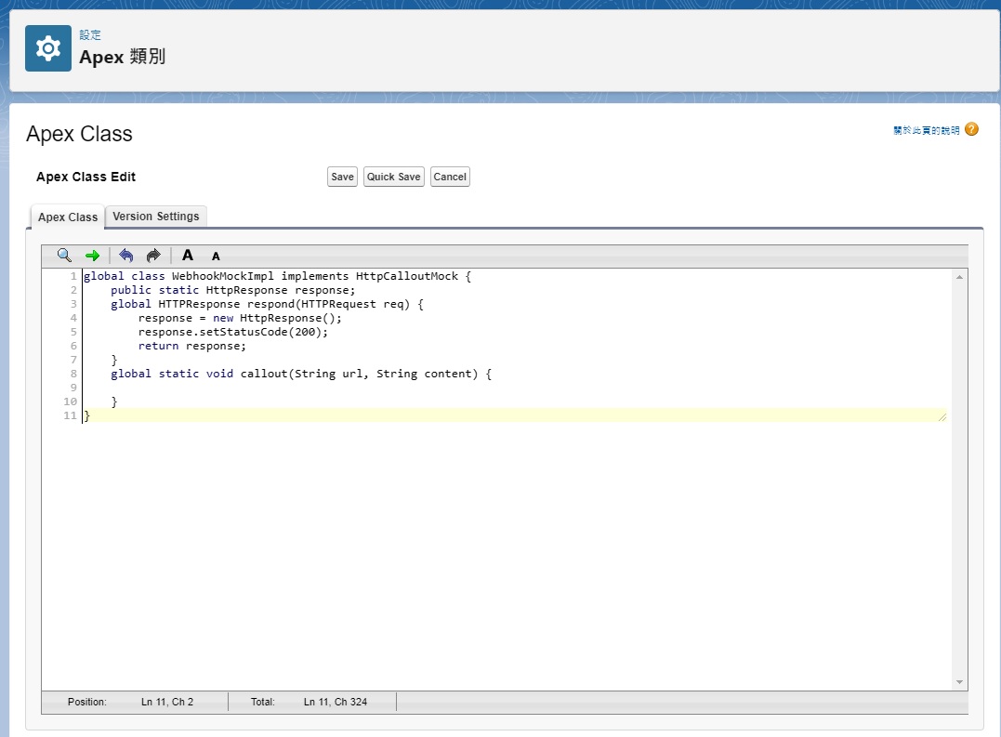Open help via orange question mark icon
The width and height of the screenshot is (1001, 737).
971,129
